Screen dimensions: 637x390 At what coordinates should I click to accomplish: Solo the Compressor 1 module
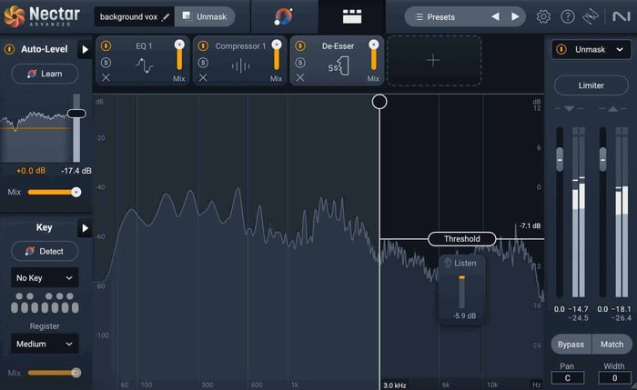click(x=203, y=63)
